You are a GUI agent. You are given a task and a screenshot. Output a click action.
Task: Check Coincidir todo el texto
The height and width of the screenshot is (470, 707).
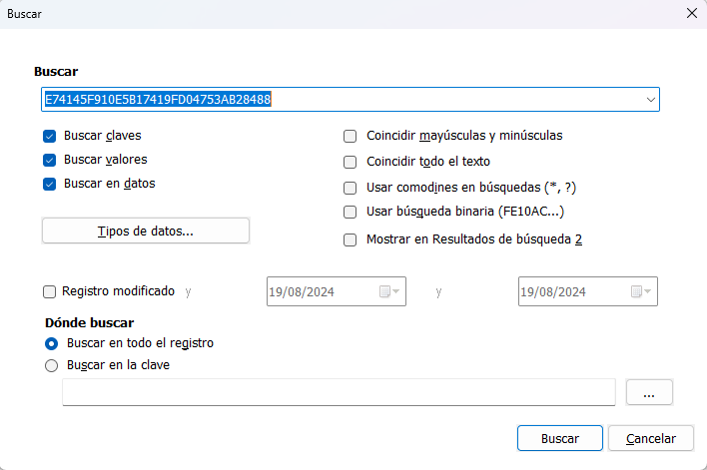(350, 162)
